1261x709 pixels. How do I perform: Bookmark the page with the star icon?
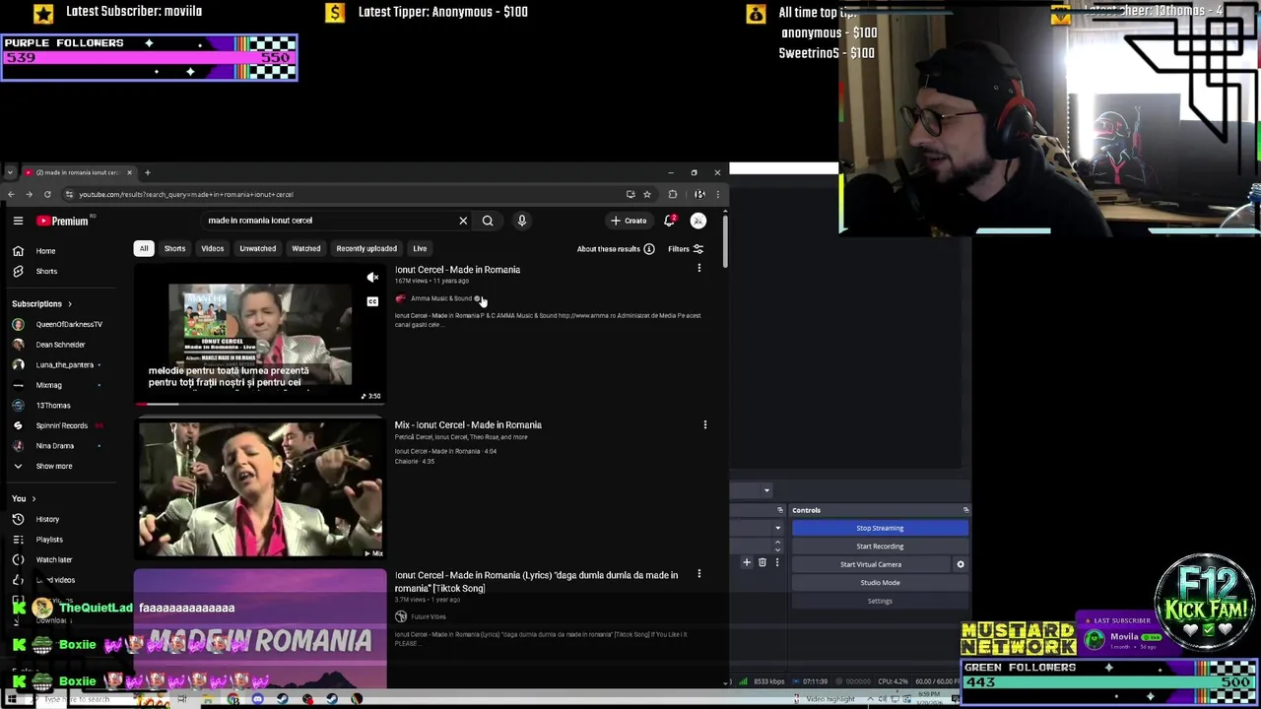coord(647,194)
